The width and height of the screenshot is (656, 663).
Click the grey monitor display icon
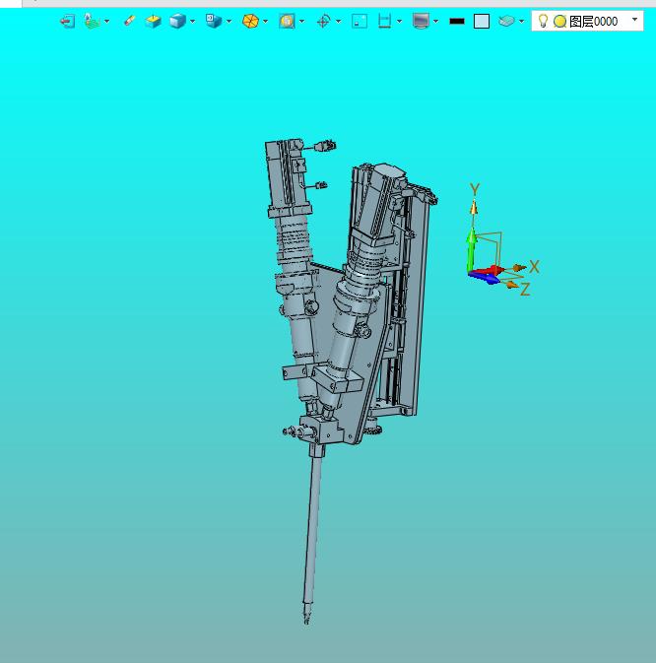pyautogui.click(x=421, y=21)
